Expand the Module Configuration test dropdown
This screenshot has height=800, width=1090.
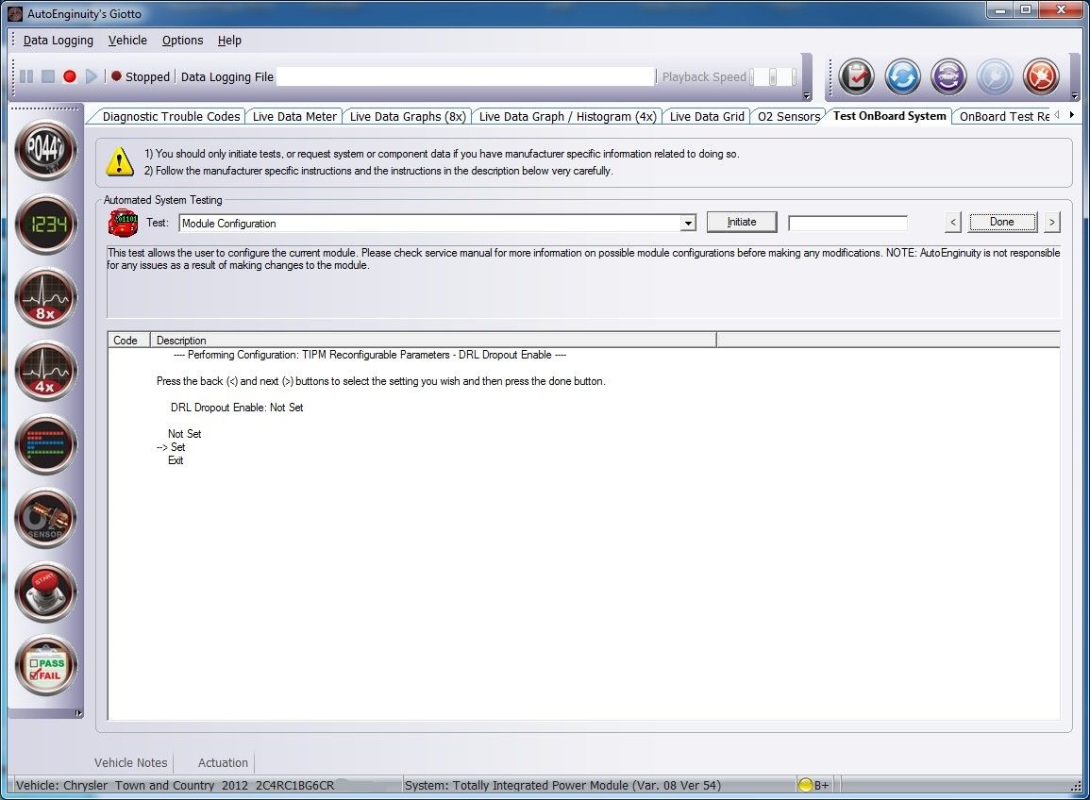tap(688, 223)
